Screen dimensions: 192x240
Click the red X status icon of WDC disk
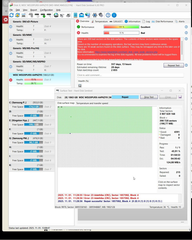11,80
